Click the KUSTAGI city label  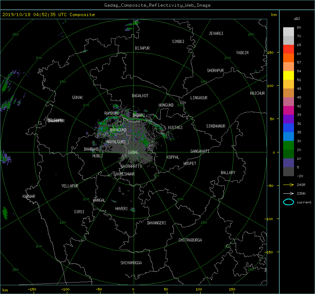pos(175,128)
